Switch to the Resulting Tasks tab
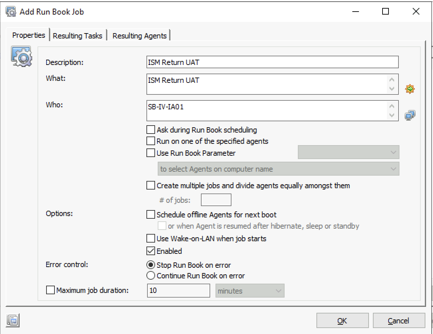This screenshot has width=433, height=334. click(x=78, y=36)
